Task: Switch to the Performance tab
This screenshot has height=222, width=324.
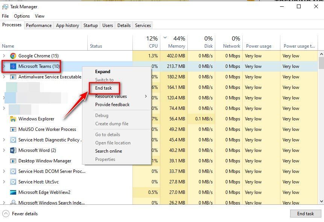Action: click(39, 25)
